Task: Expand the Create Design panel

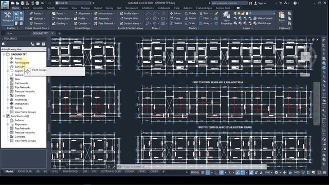Action: click(83, 28)
